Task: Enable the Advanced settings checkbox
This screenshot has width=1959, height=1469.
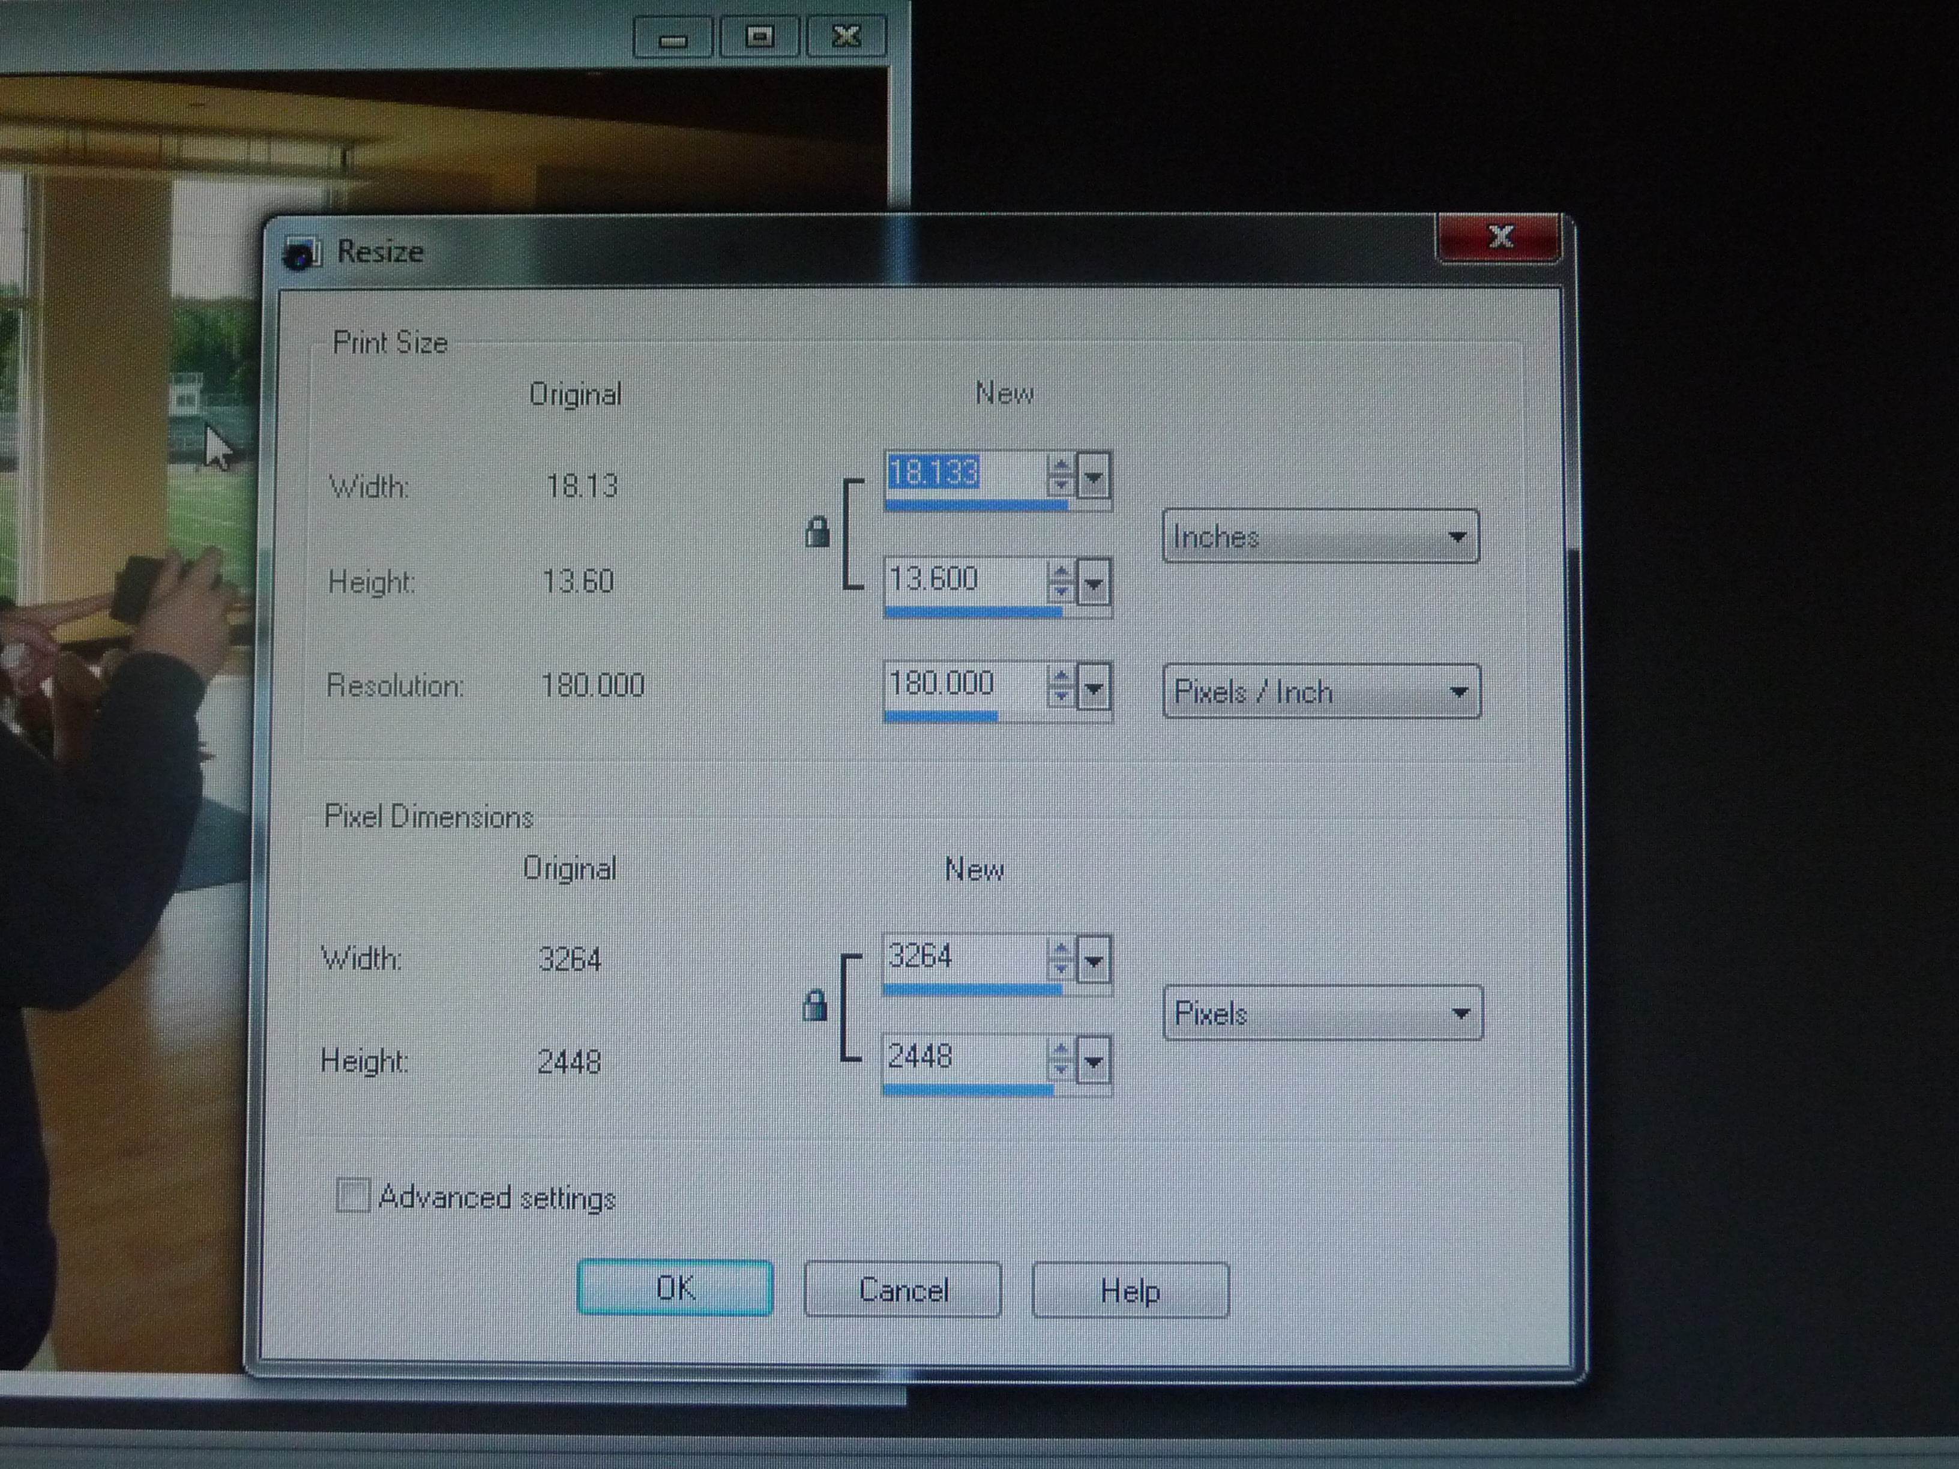Action: (x=352, y=1195)
